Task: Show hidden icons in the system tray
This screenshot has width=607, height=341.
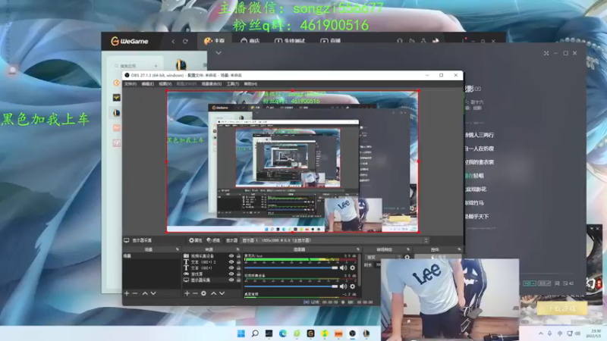Action: (541, 333)
